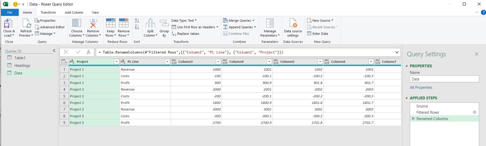This screenshot has height=146, width=486.
Task: Click the Remove Columns icon
Action: click(x=93, y=24)
